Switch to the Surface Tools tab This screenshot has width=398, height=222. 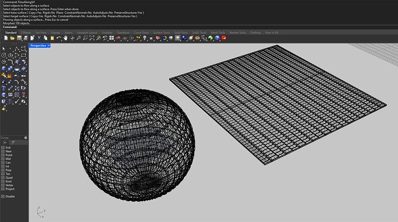coord(161,33)
